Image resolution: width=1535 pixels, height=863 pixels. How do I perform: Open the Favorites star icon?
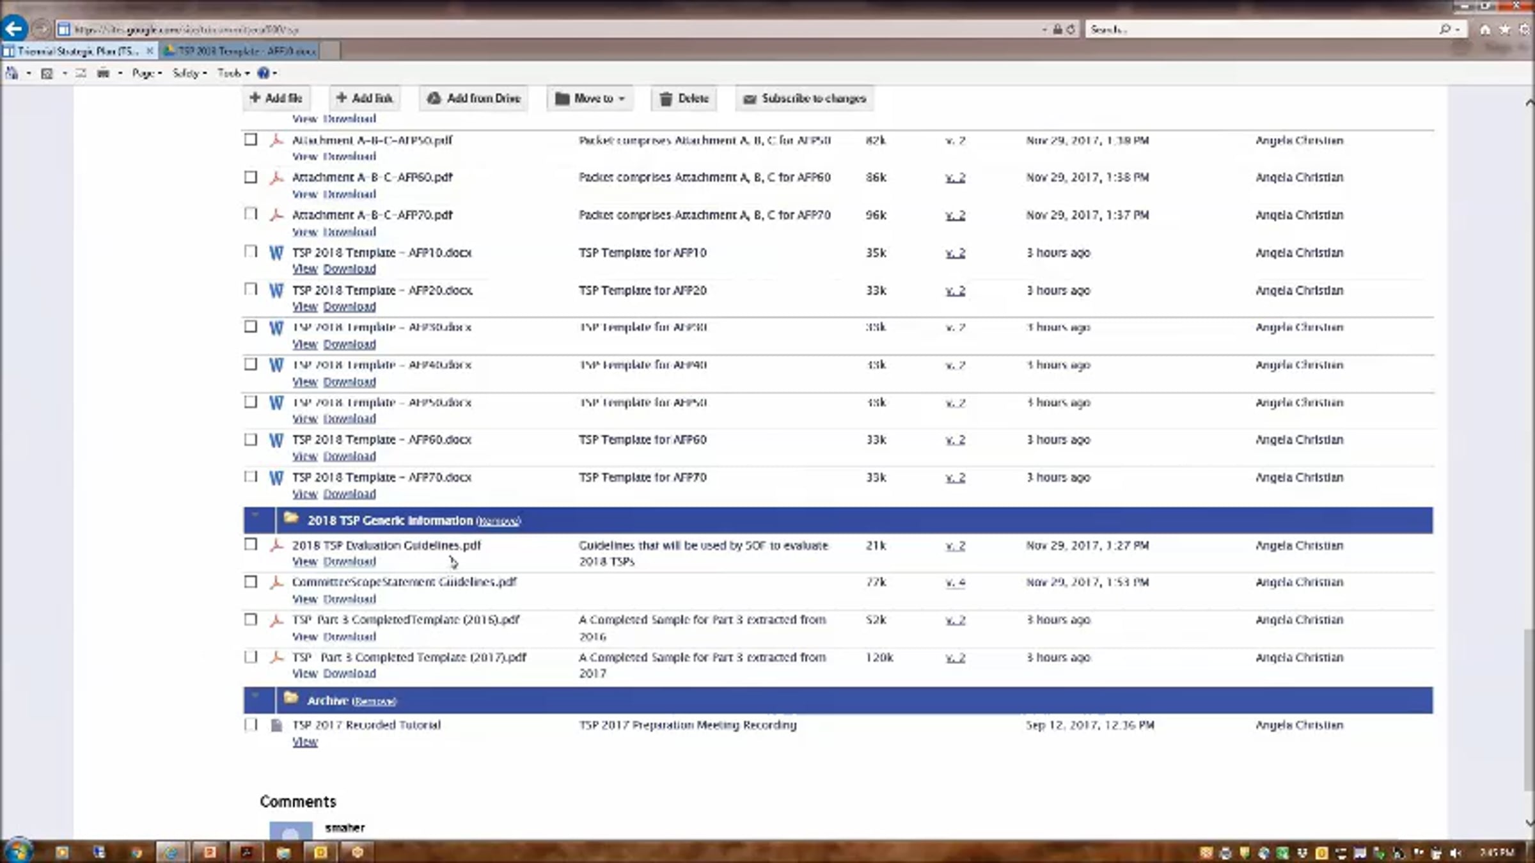1504,29
